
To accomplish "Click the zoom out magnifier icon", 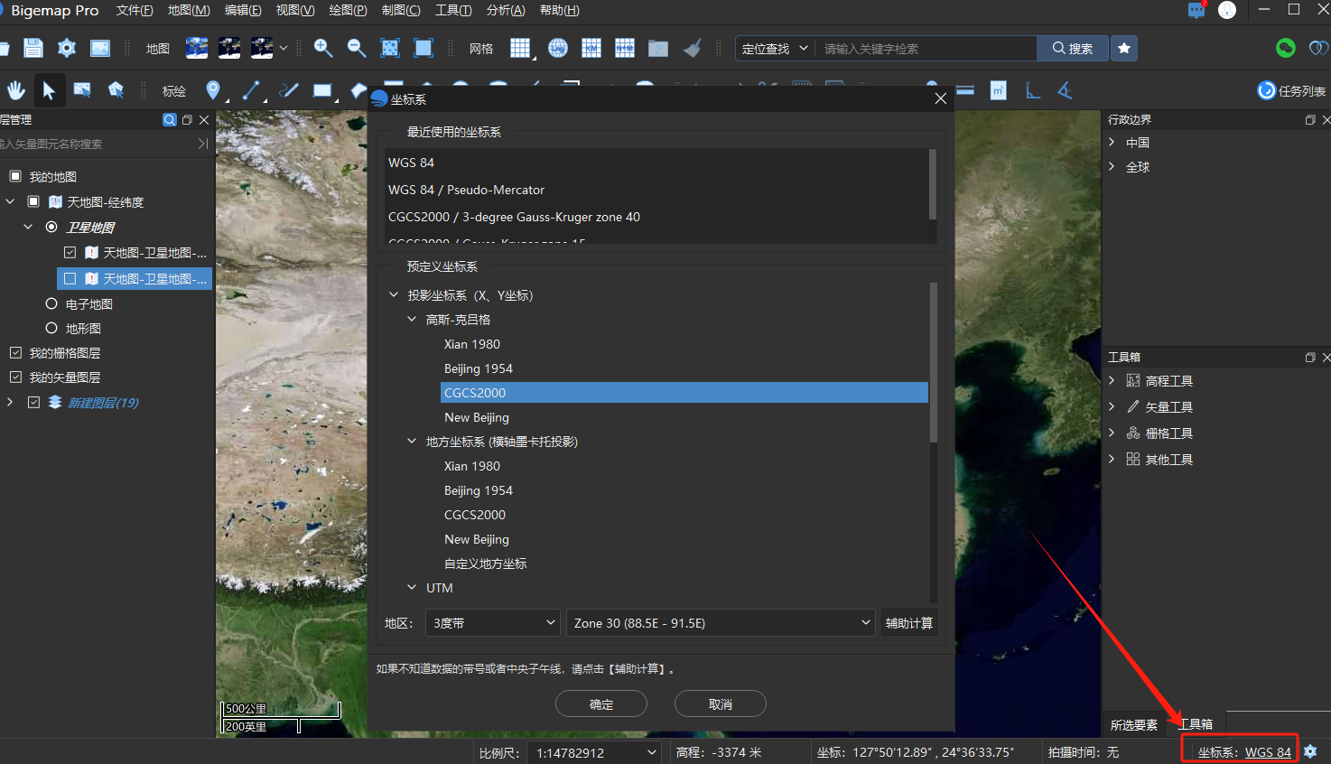I will click(x=357, y=48).
